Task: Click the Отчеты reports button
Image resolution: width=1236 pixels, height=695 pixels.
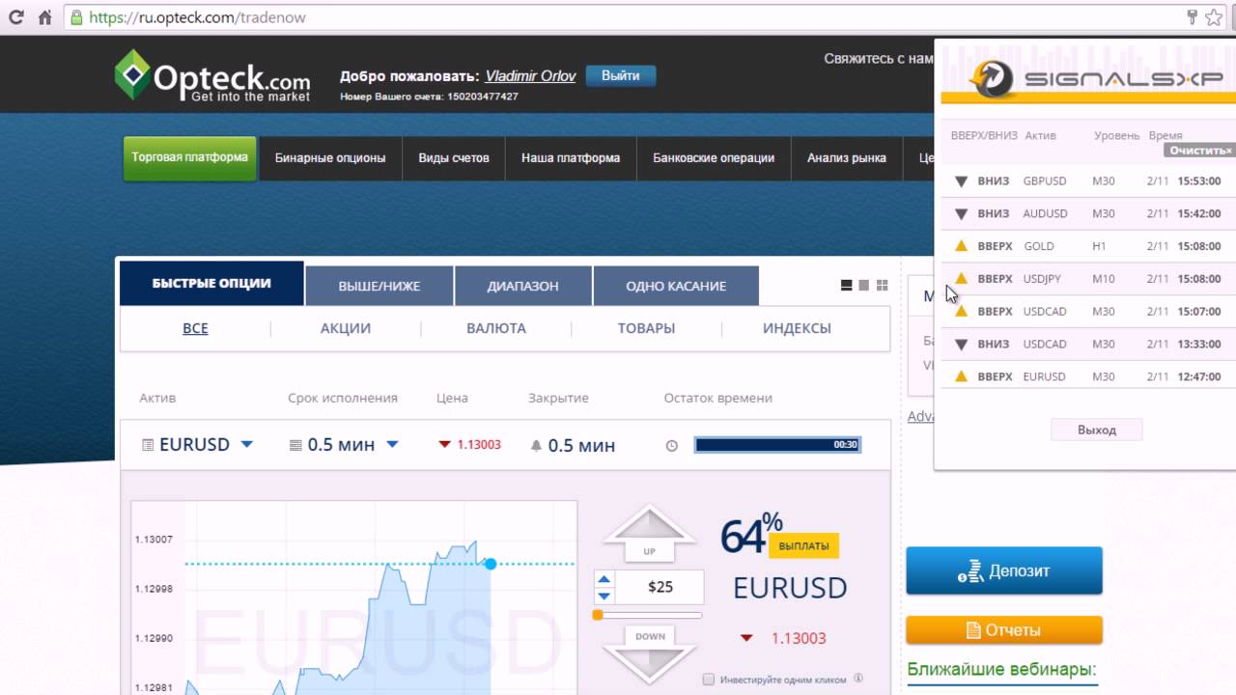Action: (x=1004, y=630)
